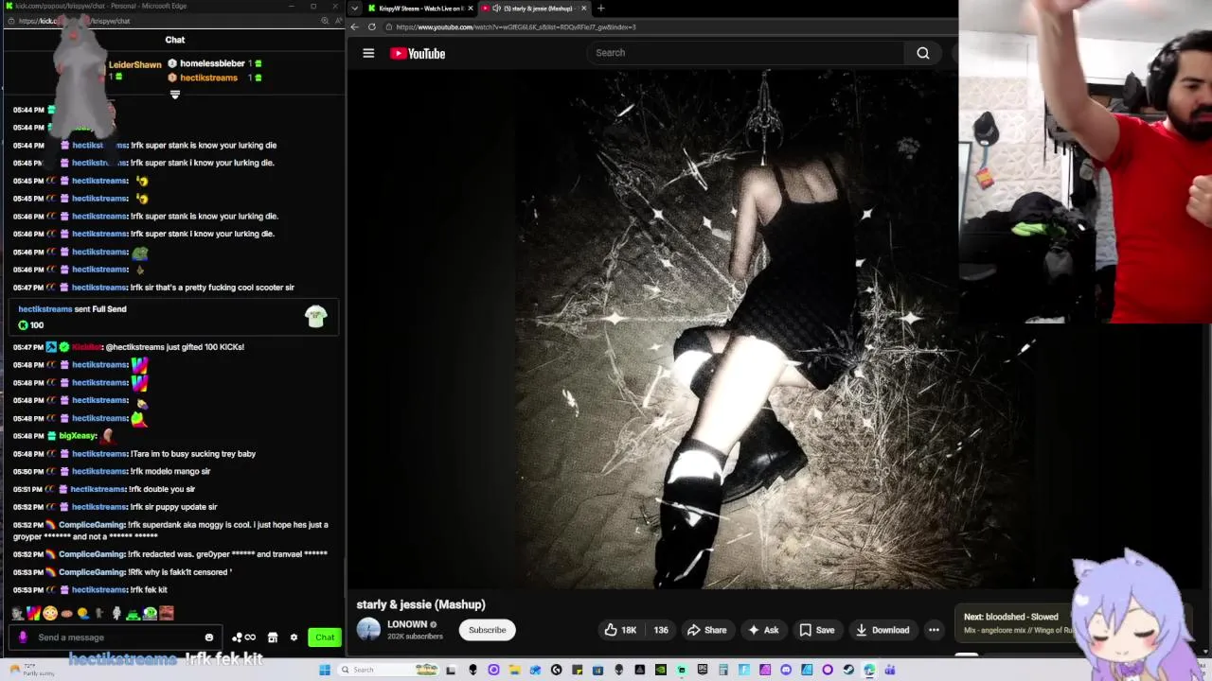Close the KrispyW Stream Kick tab
This screenshot has width=1212, height=681.
(472, 8)
